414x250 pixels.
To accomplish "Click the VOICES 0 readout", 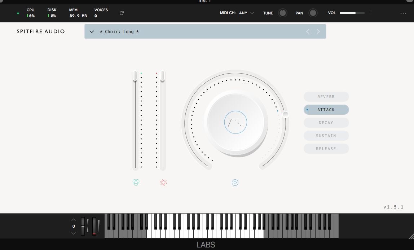I will (x=101, y=13).
